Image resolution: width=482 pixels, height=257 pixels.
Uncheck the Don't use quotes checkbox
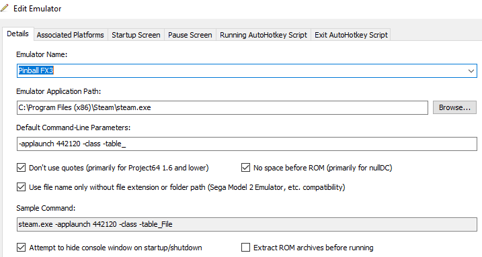22,168
